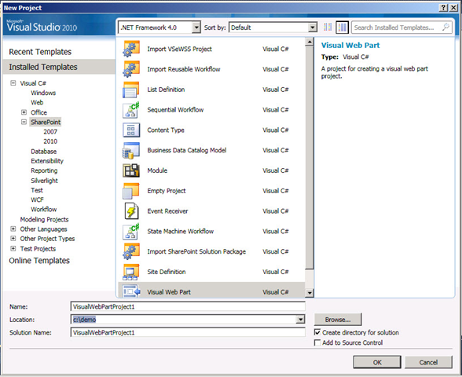Click the template list scroll up arrow

[310, 42]
